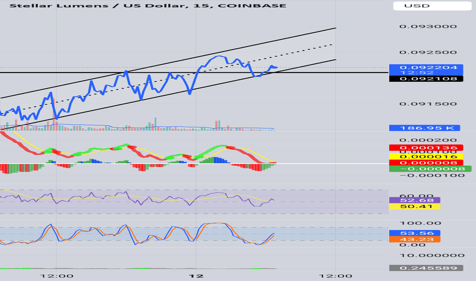Click the blue stochastic value label 53.56
Image resolution: width=476 pixels, height=281 pixels.
click(414, 233)
